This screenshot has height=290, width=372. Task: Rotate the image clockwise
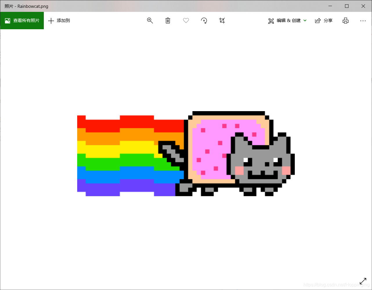204,21
